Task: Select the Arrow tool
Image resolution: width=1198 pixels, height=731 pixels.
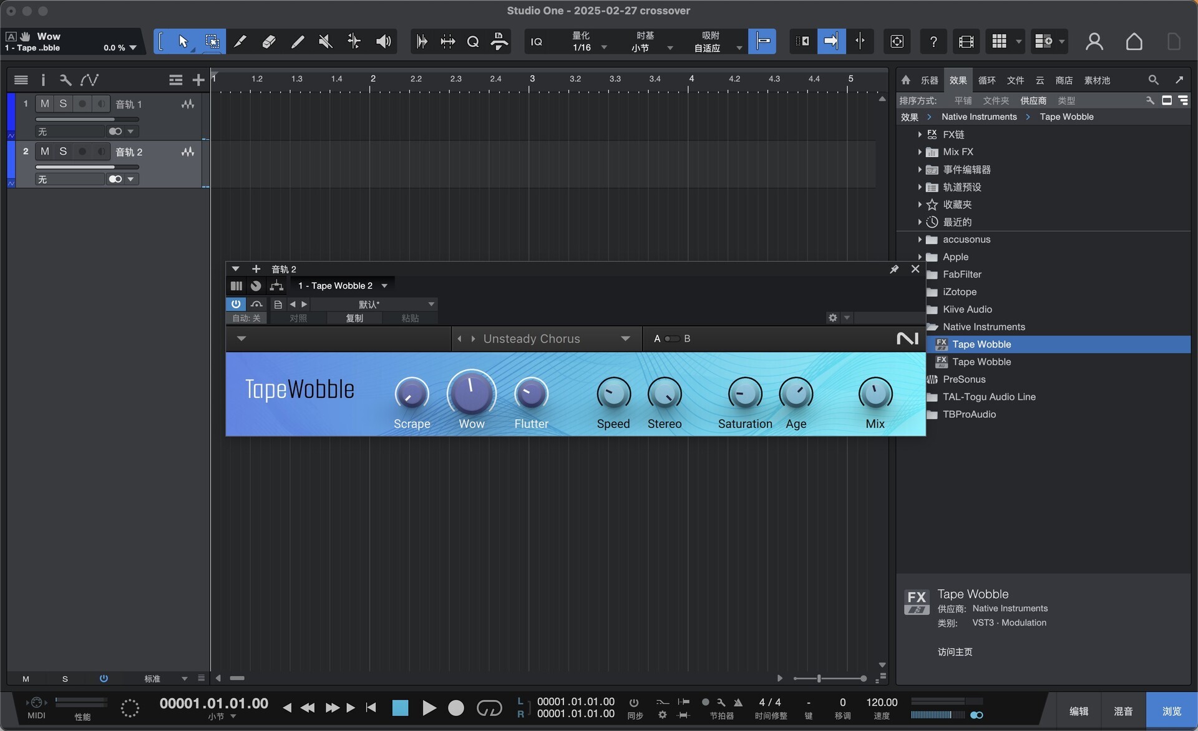Action: (x=183, y=42)
